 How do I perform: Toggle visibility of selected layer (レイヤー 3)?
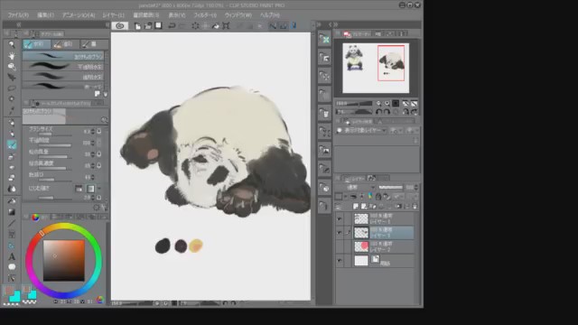tap(340, 233)
